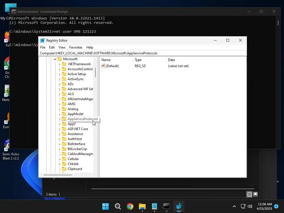Open the network status tray icon
284x213 pixels.
tap(243, 206)
